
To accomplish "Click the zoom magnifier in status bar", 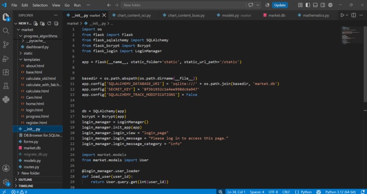I will coord(220,192).
